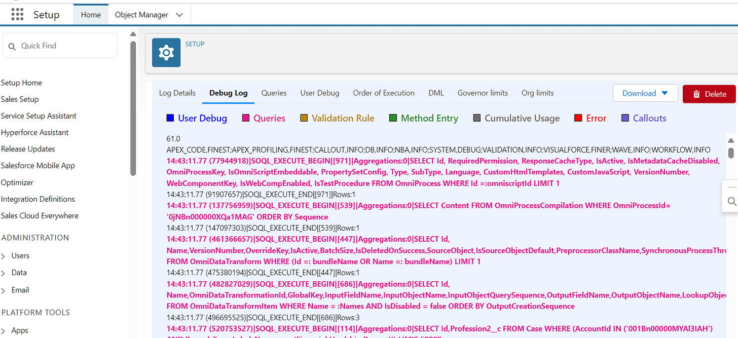Click the '61.0' API version line
This screenshot has width=738, height=338.
click(x=173, y=139)
